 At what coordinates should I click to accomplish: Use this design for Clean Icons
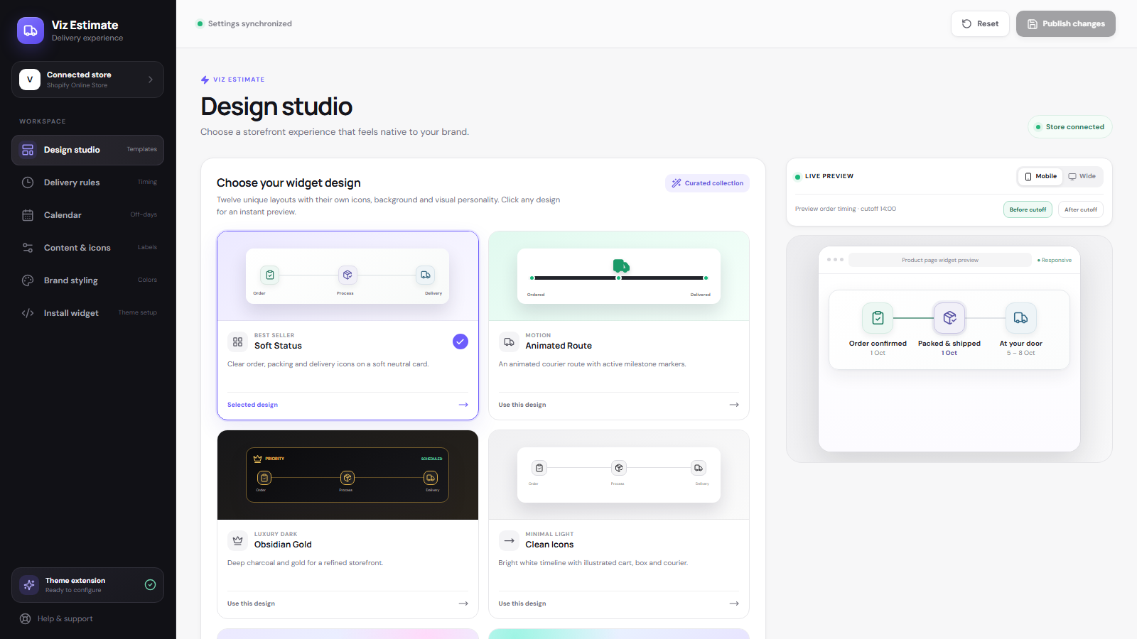619,603
